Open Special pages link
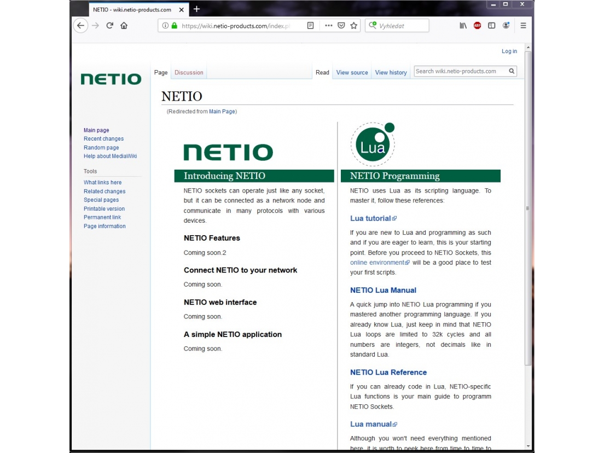604x453 pixels. [x=101, y=200]
